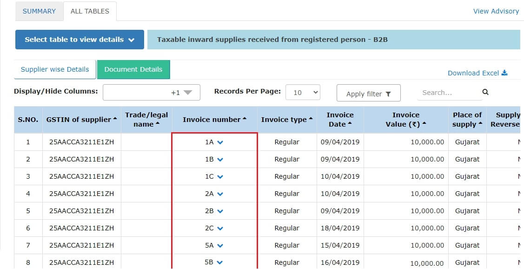Switch to Supplier wise Details tab
The height and width of the screenshot is (269, 524).
tap(54, 69)
